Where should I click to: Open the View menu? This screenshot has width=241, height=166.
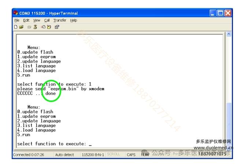coord(37,20)
